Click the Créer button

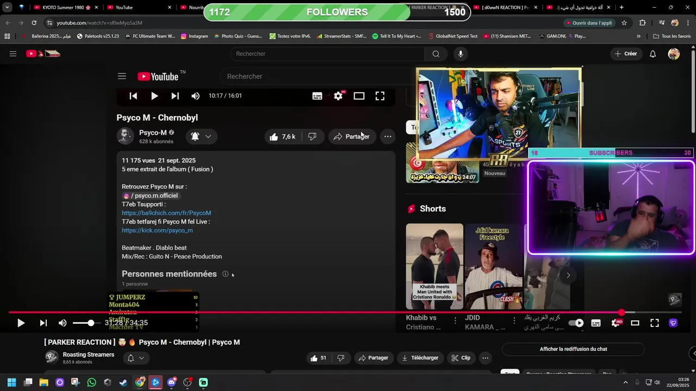point(626,54)
